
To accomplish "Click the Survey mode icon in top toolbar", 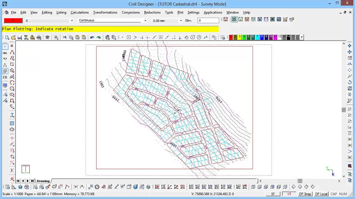I will pyautogui.click(x=234, y=19).
